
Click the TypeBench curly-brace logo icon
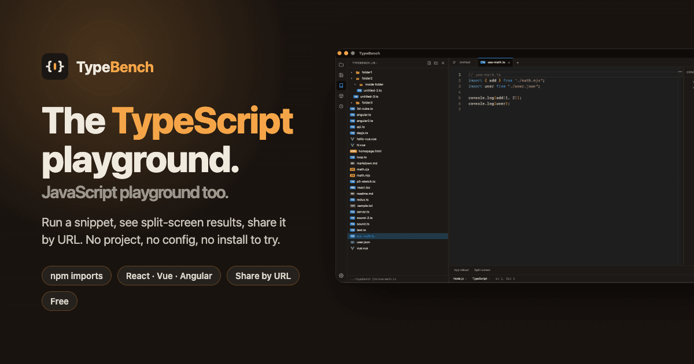55,66
